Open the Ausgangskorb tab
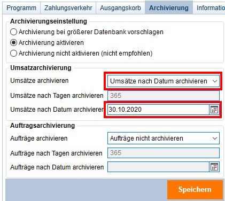Image resolution: width=225 pixels, height=201 pixels. pos(120,8)
